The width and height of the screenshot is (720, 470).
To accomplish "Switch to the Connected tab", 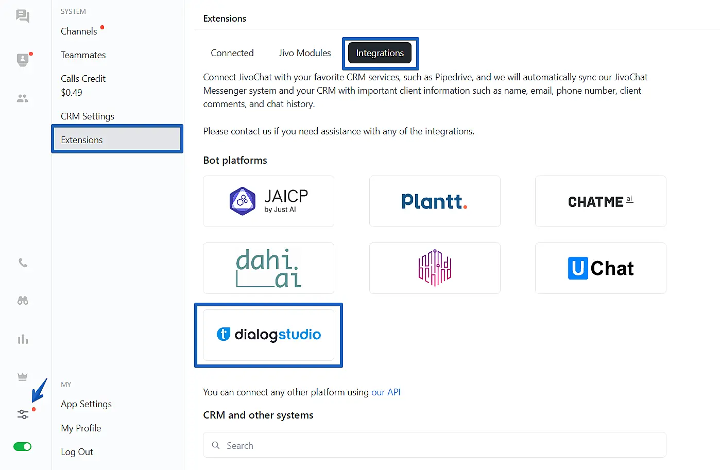I will point(232,53).
